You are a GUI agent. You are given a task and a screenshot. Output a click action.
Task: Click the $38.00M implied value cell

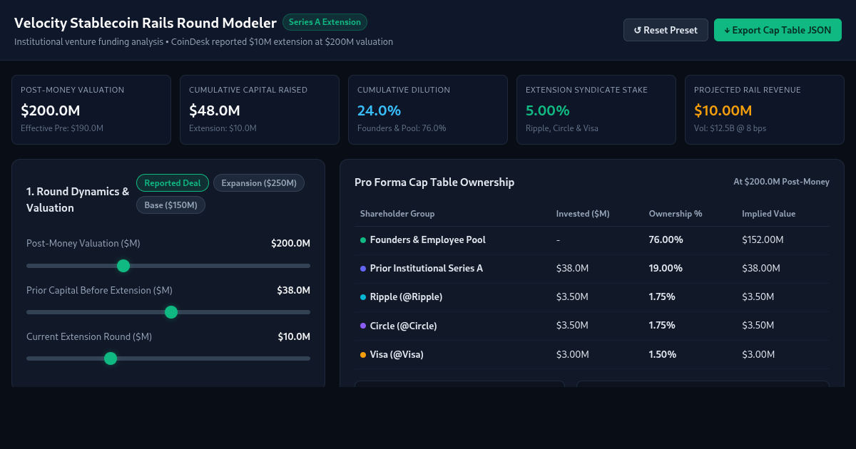click(x=760, y=269)
